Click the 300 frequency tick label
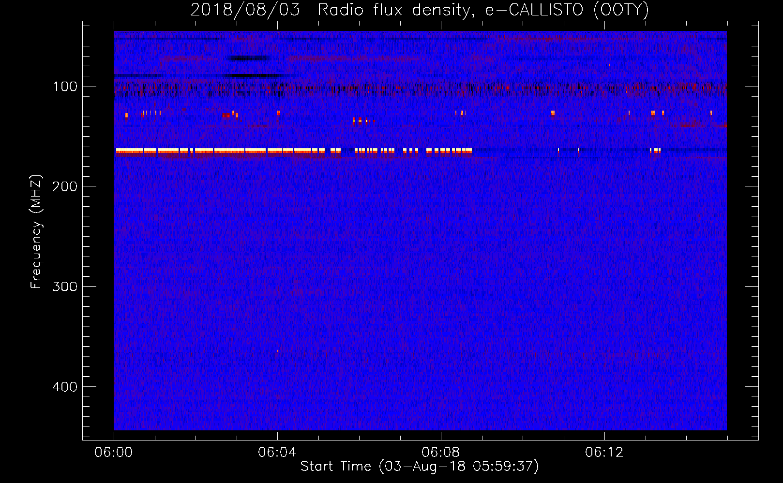The width and height of the screenshot is (783, 483). click(65, 286)
